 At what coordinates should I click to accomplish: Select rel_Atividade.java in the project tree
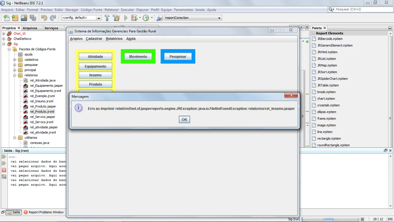(x=43, y=80)
